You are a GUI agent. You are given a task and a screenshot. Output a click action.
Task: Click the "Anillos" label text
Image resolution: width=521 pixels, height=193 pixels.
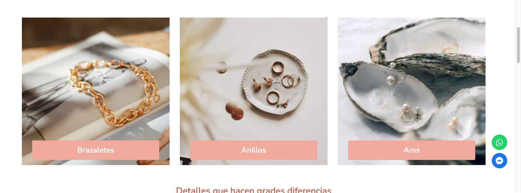coord(253,150)
